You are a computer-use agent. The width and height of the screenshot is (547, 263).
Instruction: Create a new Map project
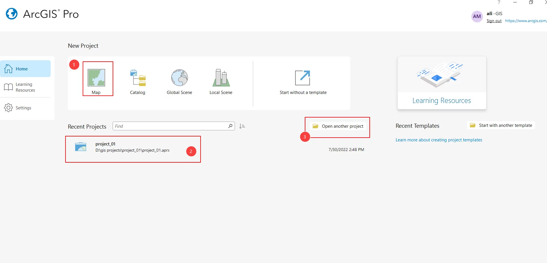point(96,82)
